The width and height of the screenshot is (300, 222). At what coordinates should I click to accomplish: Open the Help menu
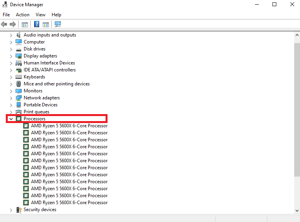tap(56, 15)
